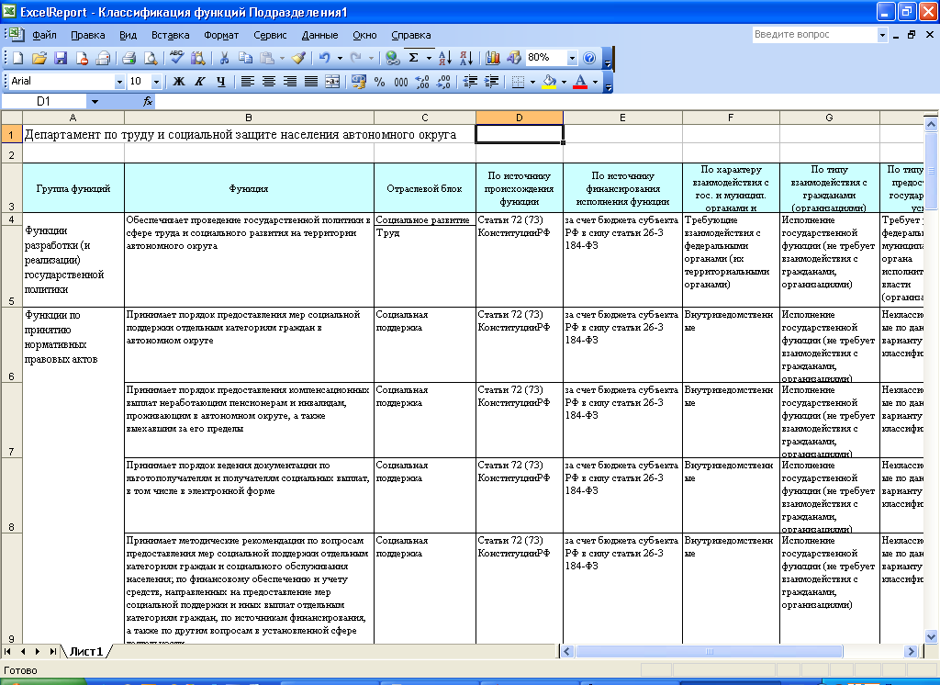
Task: Toggle Merge and Center for cells
Action: (332, 82)
